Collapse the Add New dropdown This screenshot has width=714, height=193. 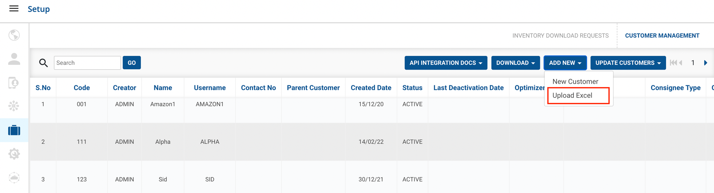[x=565, y=63]
